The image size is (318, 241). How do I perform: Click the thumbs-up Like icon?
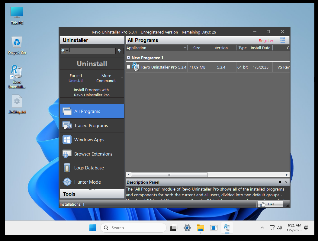[262, 204]
